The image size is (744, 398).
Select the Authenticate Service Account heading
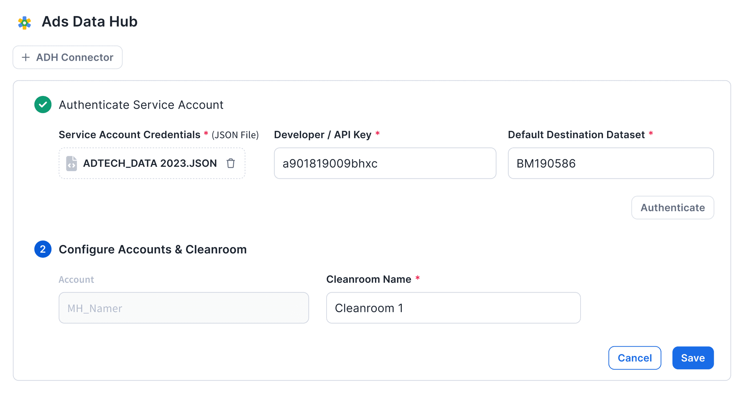click(x=141, y=105)
